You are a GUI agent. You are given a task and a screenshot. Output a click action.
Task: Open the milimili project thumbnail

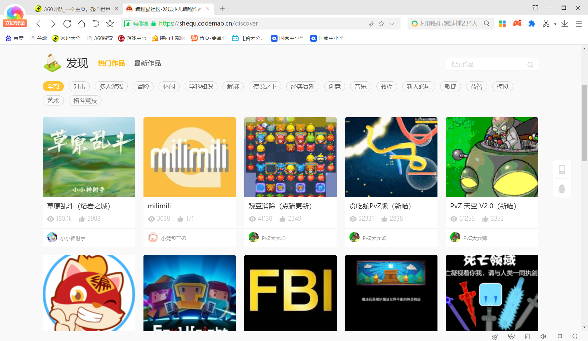click(x=190, y=157)
